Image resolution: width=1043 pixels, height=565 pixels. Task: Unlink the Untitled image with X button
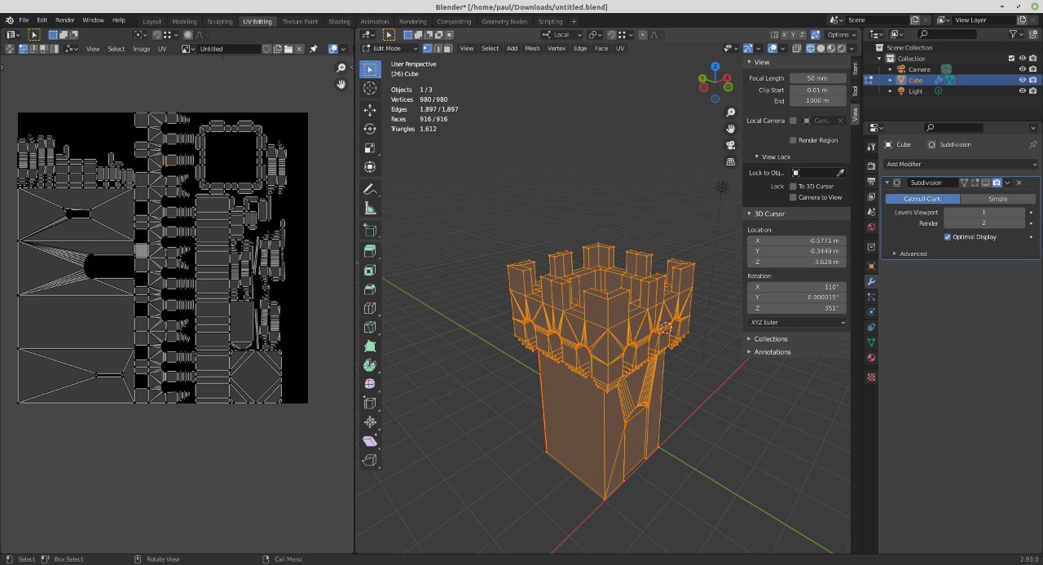[299, 49]
